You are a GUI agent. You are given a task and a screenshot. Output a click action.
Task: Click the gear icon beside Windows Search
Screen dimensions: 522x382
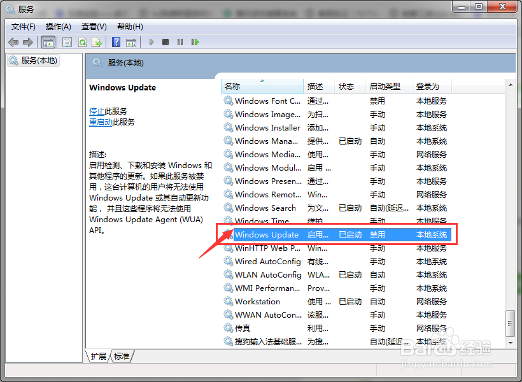click(x=229, y=208)
